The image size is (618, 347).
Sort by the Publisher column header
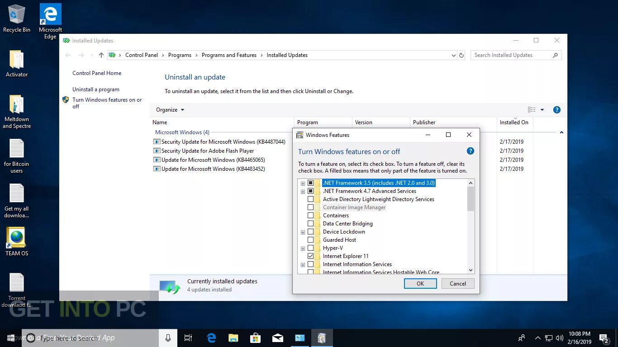(x=453, y=122)
